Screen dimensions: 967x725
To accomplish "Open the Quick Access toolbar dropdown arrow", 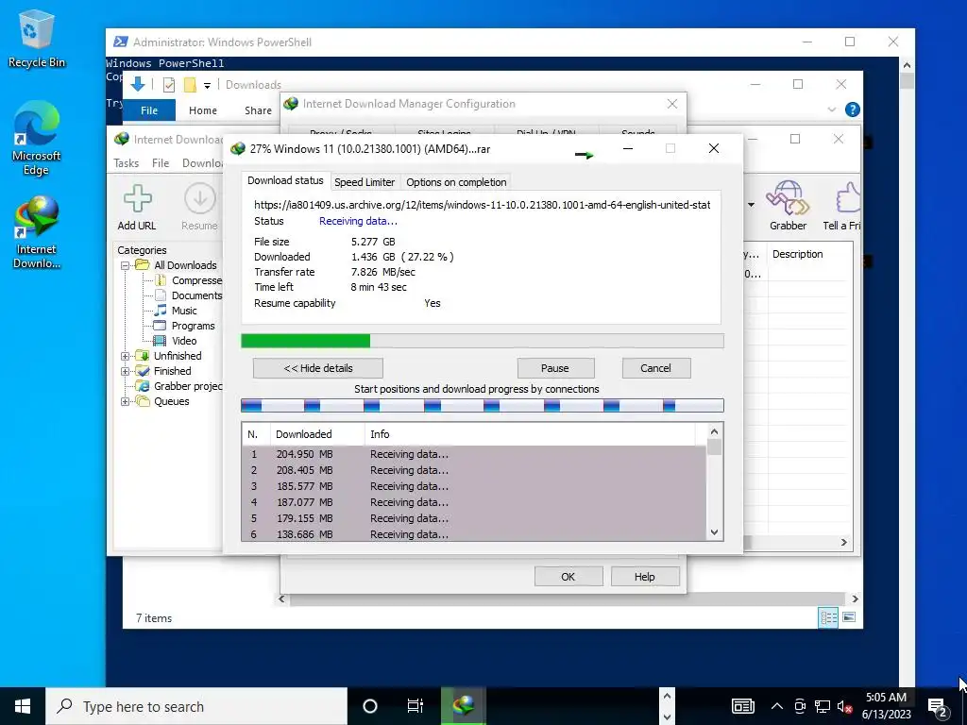I will (207, 86).
